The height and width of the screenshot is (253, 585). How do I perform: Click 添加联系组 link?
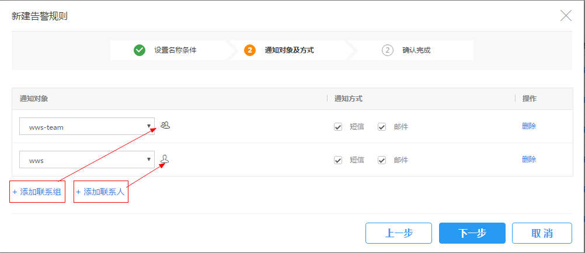(x=37, y=192)
